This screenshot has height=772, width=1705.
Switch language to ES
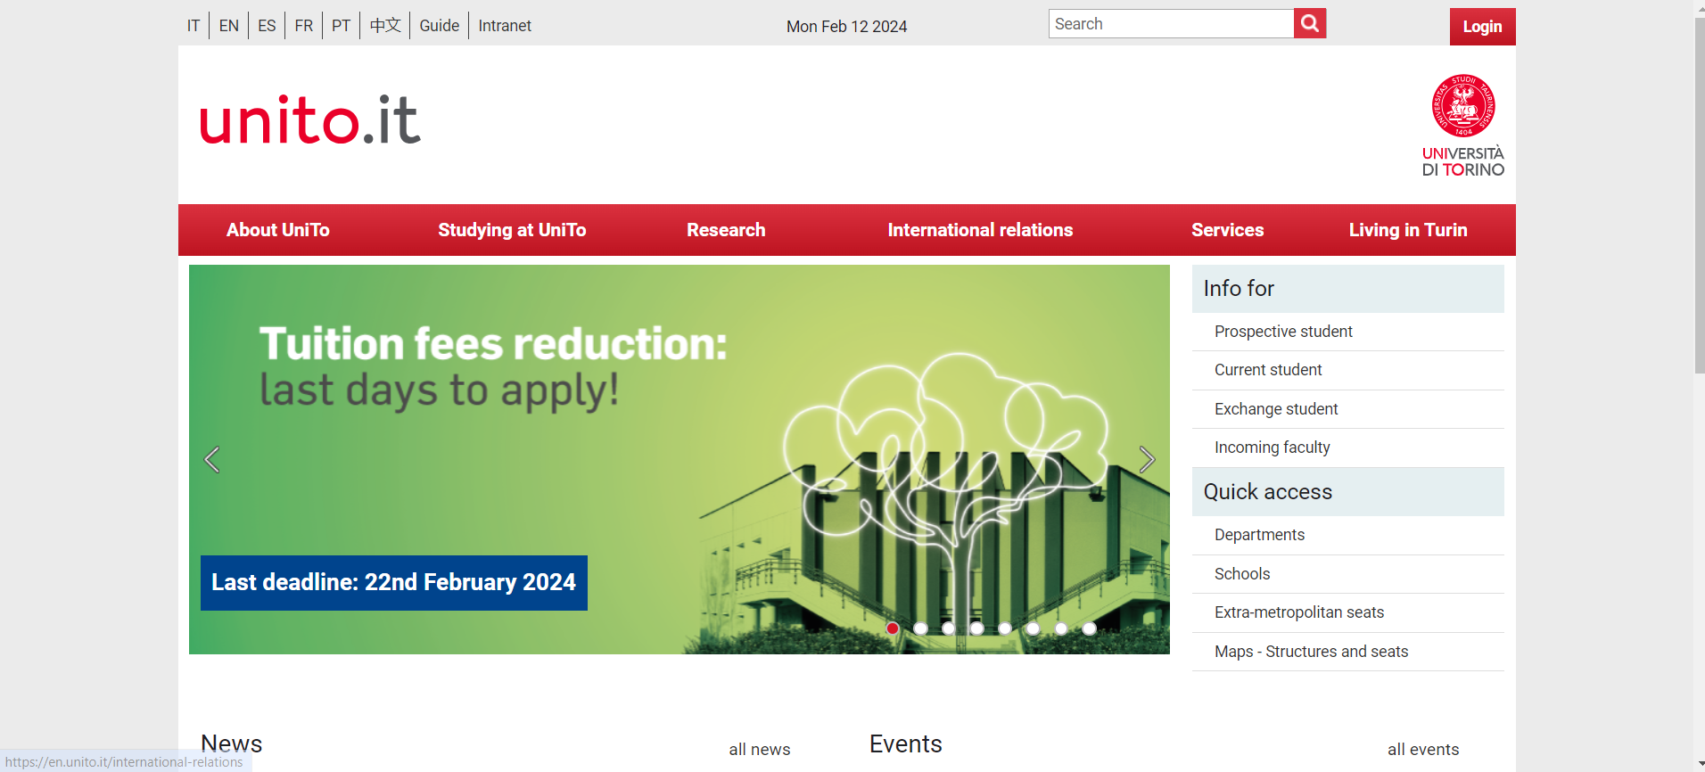(x=267, y=26)
